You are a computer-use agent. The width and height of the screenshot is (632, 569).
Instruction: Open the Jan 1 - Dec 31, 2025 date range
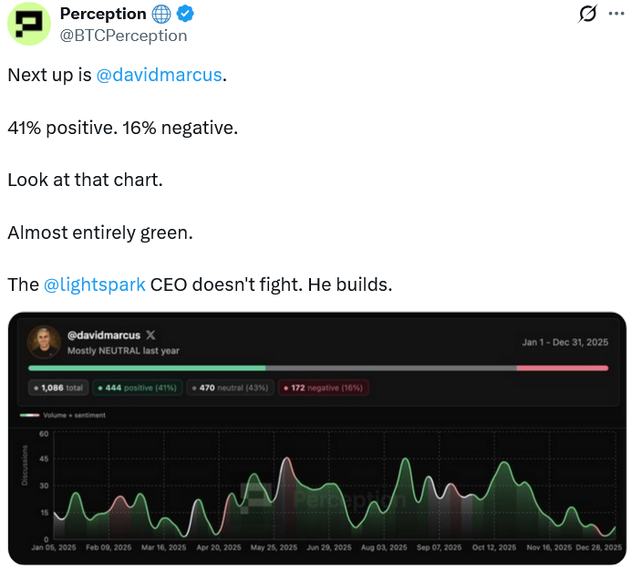click(x=565, y=343)
